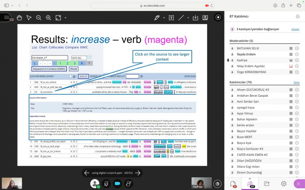Select the line shape tool

(x=181, y=18)
